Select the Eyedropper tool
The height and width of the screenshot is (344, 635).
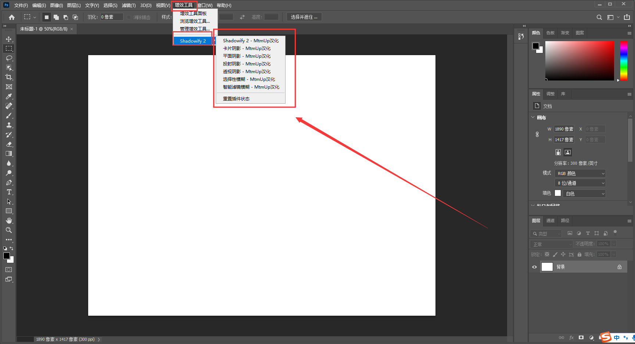point(9,96)
